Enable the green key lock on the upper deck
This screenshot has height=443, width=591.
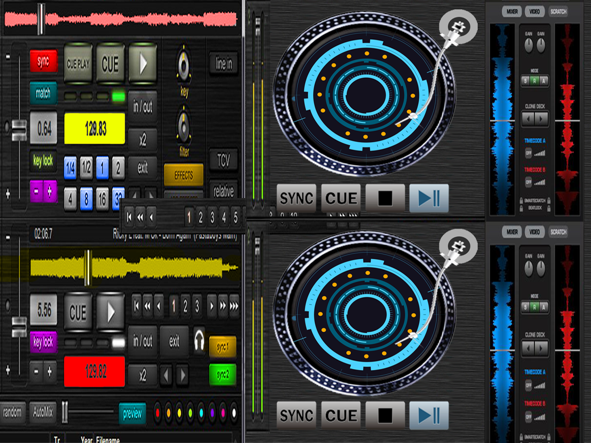(43, 161)
